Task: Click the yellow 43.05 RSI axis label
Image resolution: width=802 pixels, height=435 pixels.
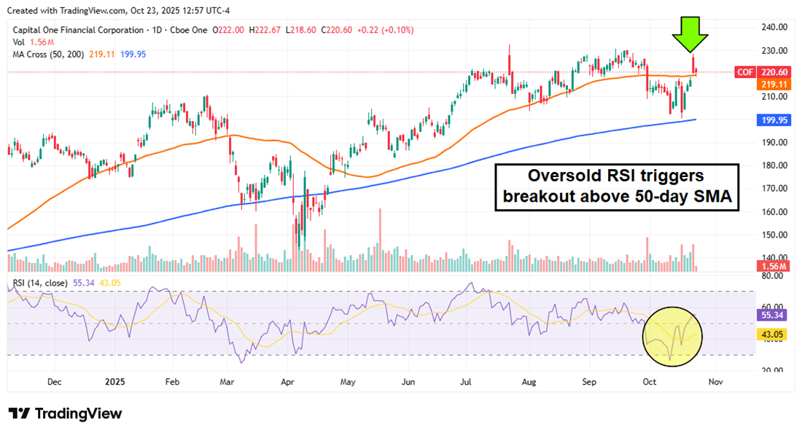Action: pyautogui.click(x=773, y=335)
